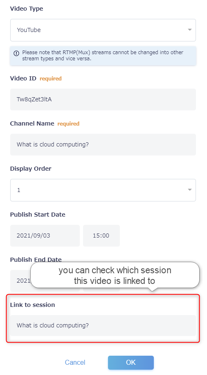This screenshot has width=207, height=375.
Task: Click the Link to session field
Action: click(103, 325)
